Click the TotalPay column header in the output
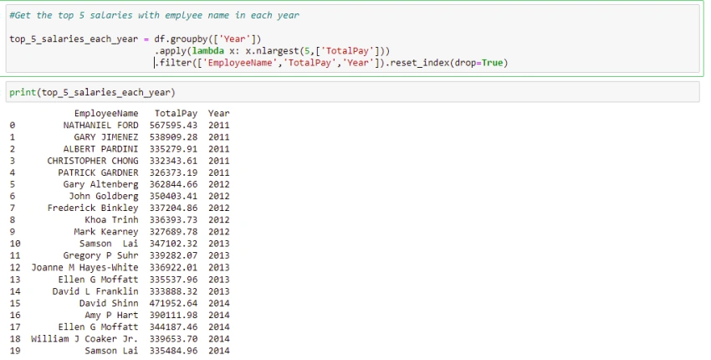Screen dimensions: 711x360 coord(176,114)
